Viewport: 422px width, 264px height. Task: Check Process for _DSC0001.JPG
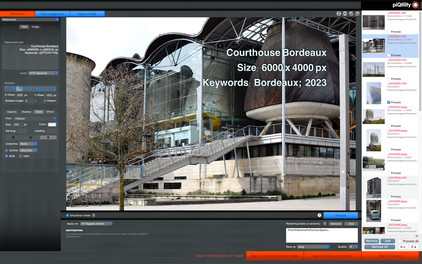389,32
